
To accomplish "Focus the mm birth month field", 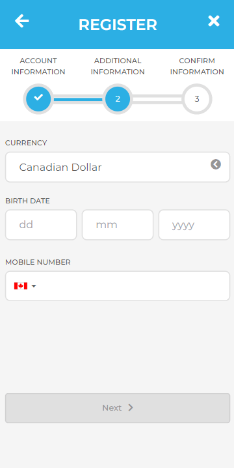I will [118, 225].
